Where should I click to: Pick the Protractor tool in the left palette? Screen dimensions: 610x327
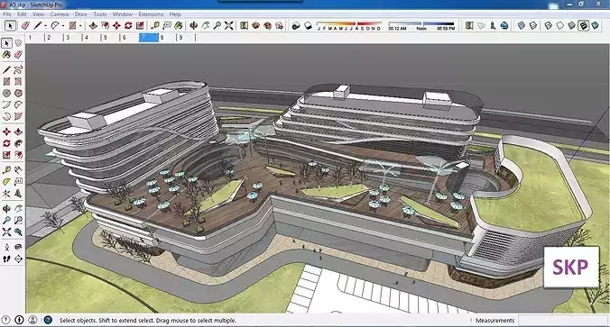[6, 182]
